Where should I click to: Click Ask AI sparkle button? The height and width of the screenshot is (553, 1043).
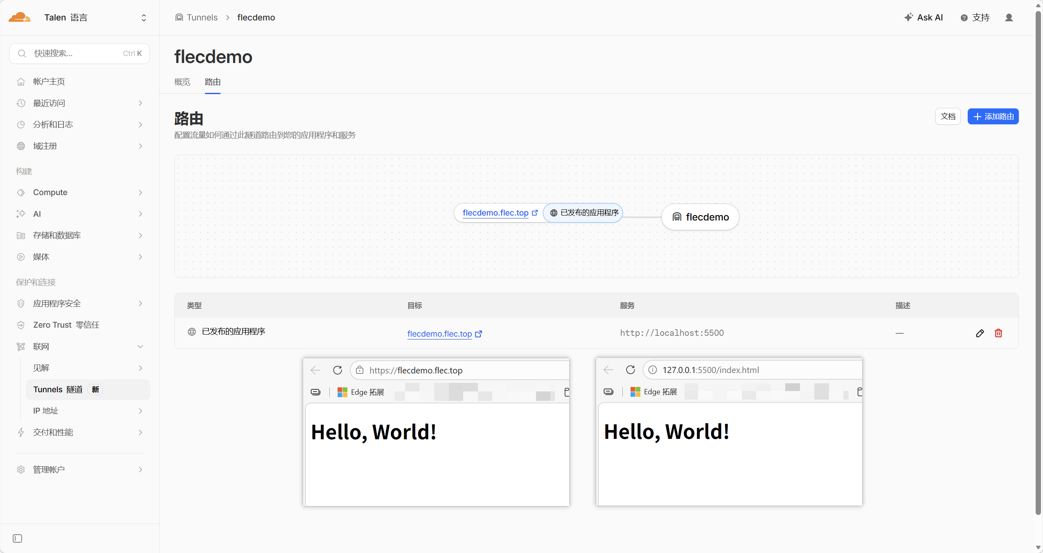pos(924,18)
